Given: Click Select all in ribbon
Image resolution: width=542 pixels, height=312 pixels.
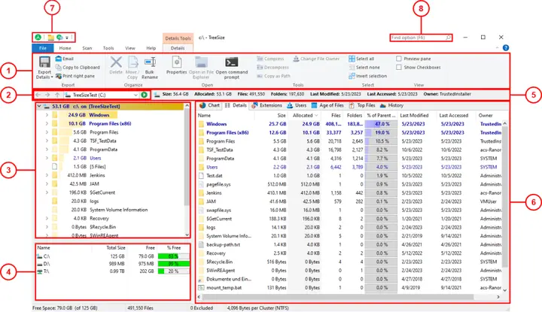Looking at the screenshot, I should pyautogui.click(x=364, y=58).
